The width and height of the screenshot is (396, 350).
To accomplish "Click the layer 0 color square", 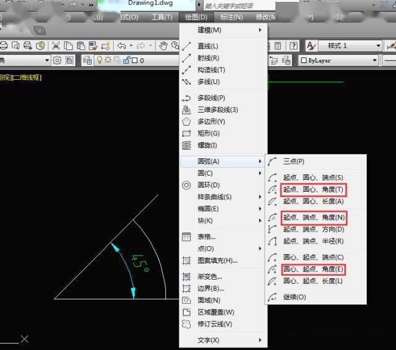I will 135,61.
